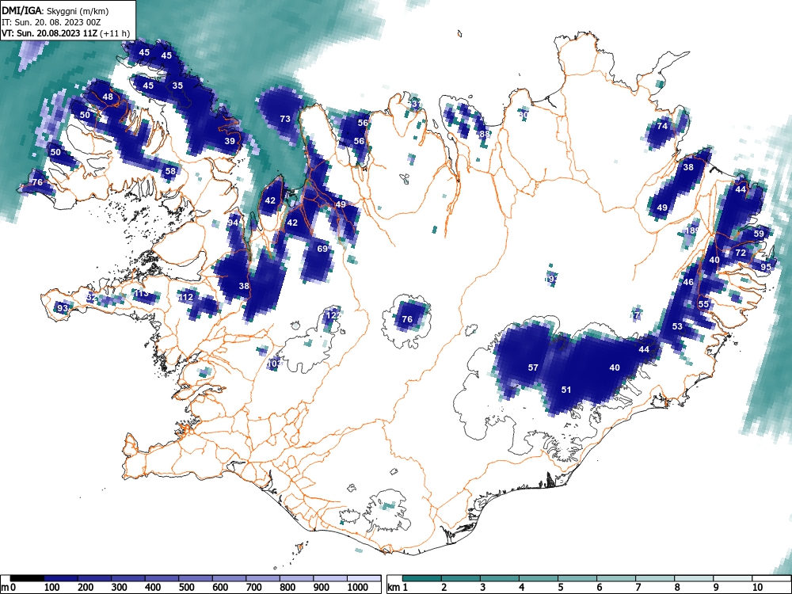Select the value 48 on the map
The width and height of the screenshot is (792, 594).
(x=108, y=97)
